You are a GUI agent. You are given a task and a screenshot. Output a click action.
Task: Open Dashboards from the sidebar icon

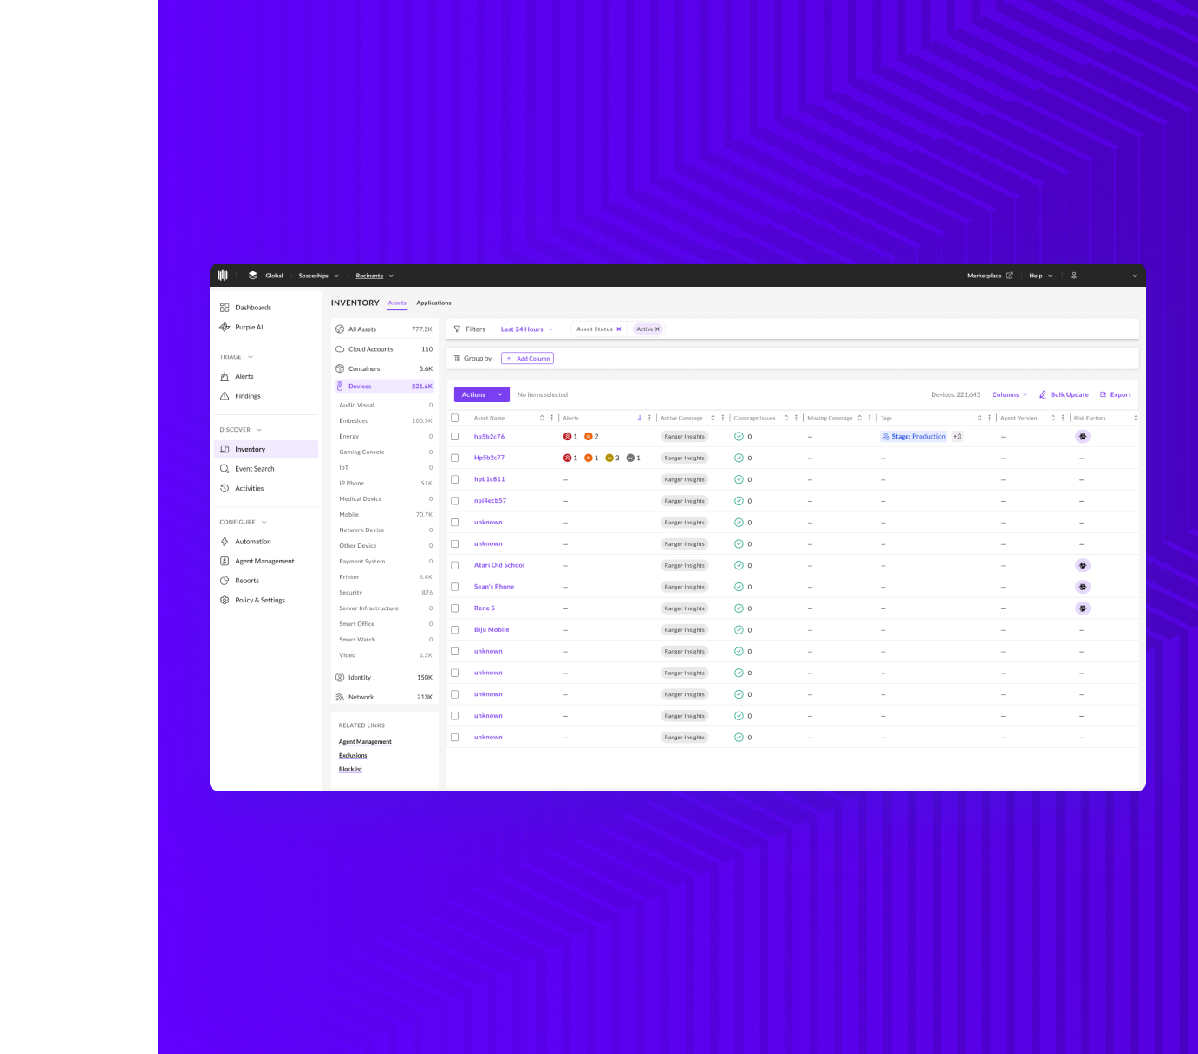225,308
